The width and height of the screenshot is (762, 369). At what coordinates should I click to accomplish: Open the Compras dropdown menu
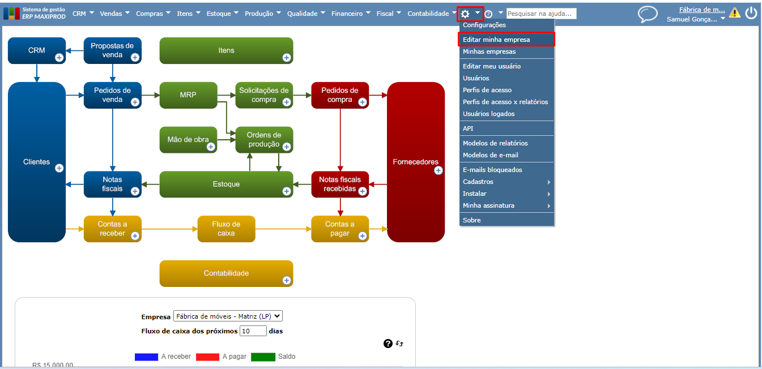(154, 13)
